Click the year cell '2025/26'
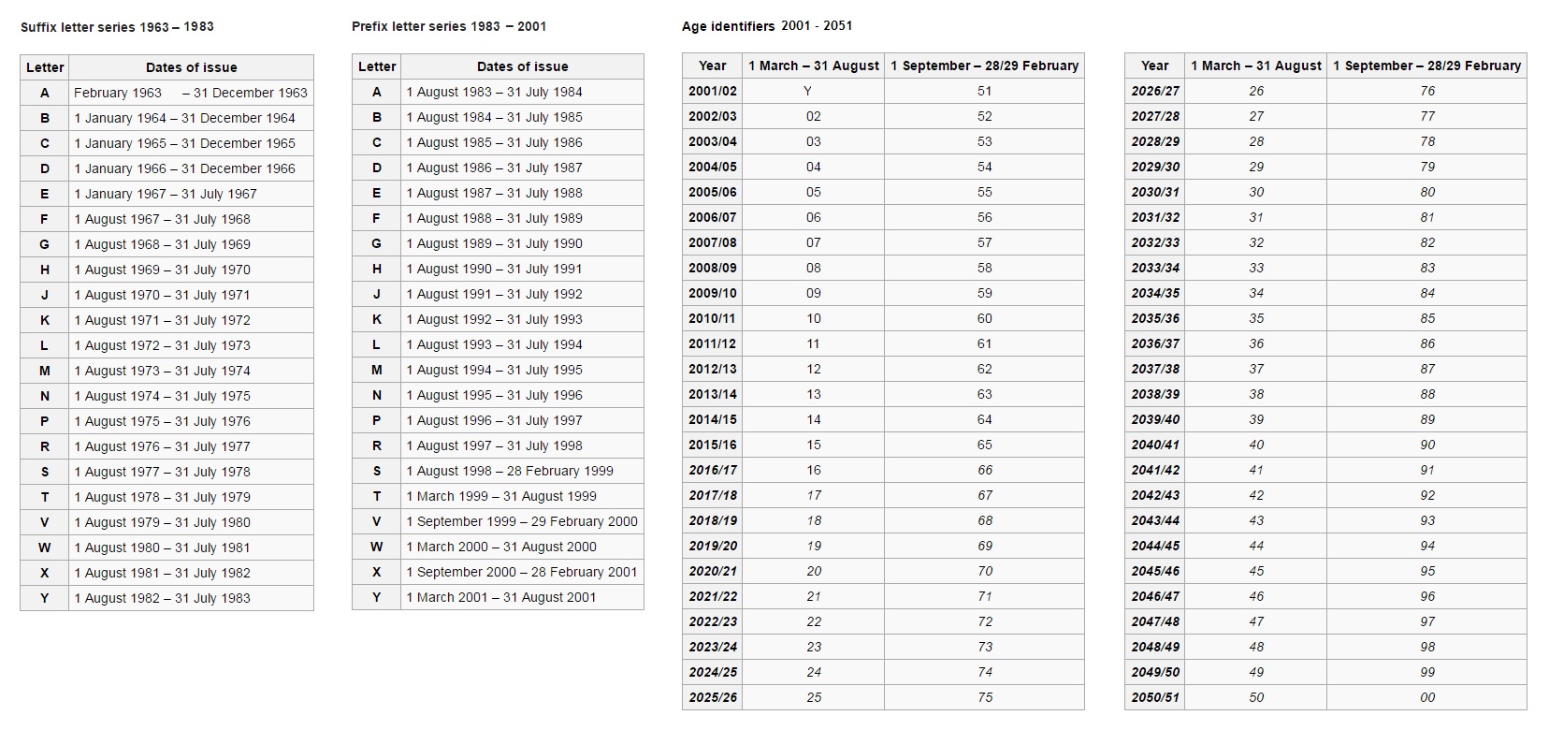 (x=713, y=697)
